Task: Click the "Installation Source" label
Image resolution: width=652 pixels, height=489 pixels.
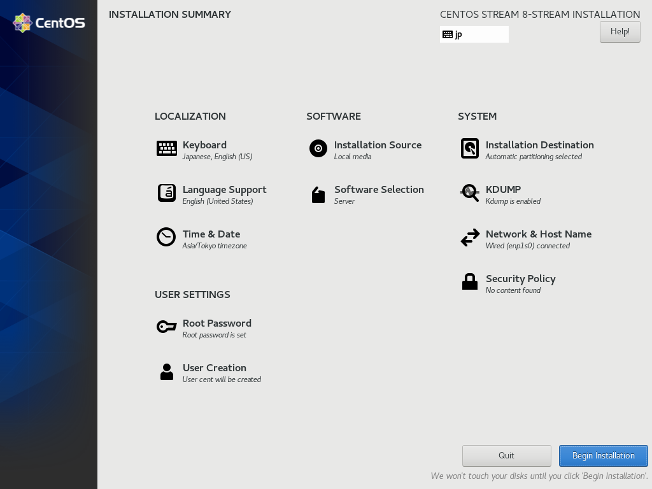Action: [x=378, y=145]
